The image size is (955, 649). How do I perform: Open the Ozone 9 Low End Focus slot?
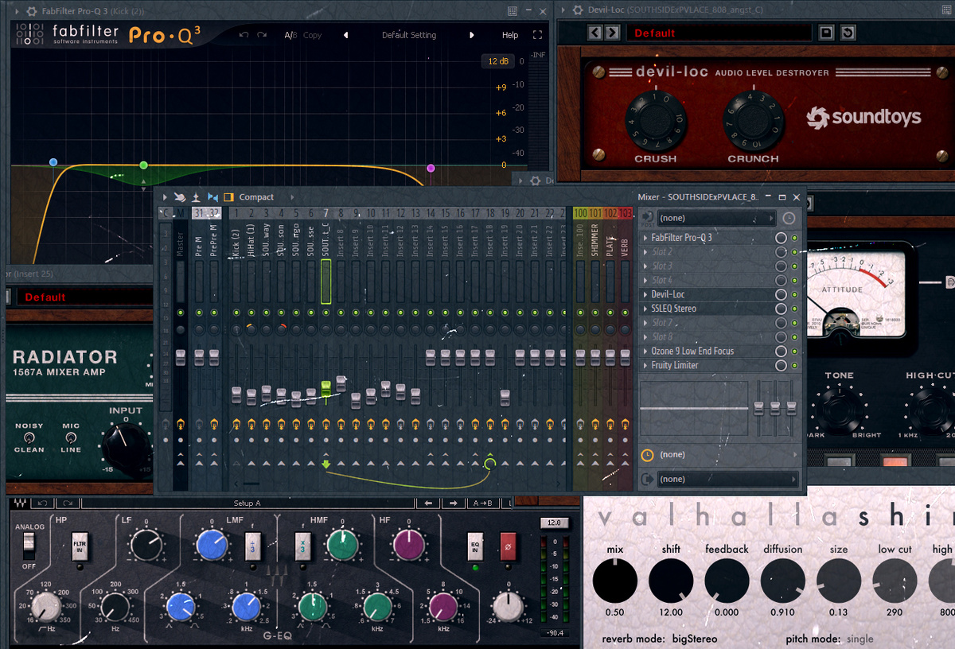tap(707, 351)
